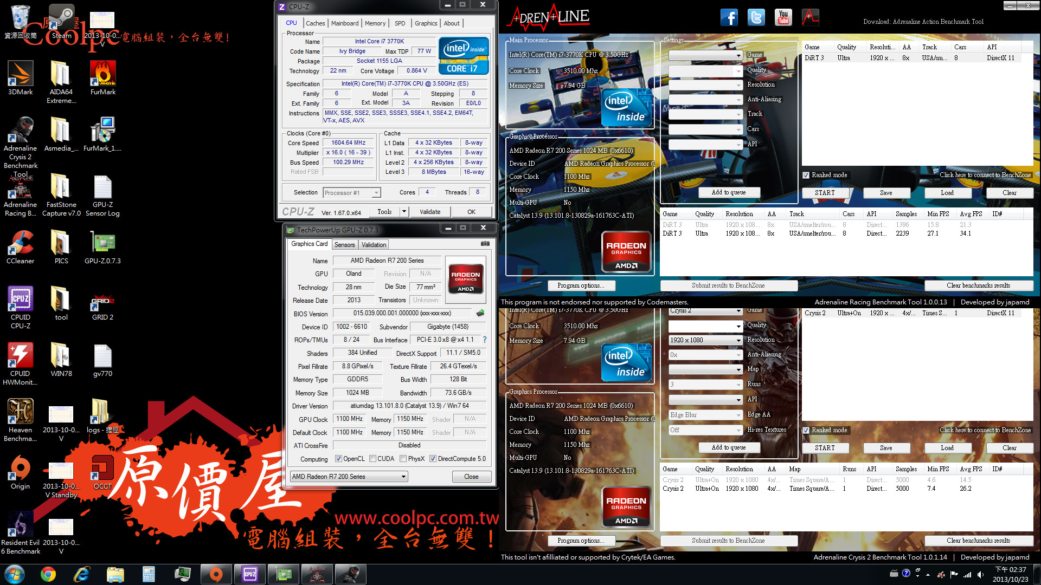The height and width of the screenshot is (585, 1041).
Task: Expand the Processor #1 selection dropdown
Action: [351, 193]
